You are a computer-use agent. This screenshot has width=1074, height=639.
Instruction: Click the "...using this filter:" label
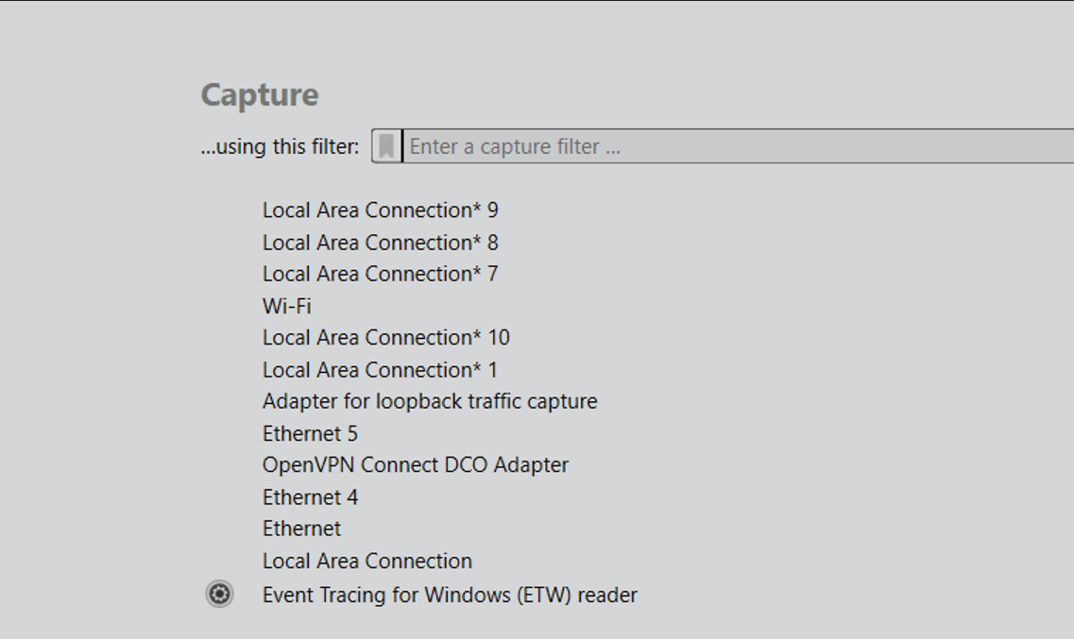[280, 146]
